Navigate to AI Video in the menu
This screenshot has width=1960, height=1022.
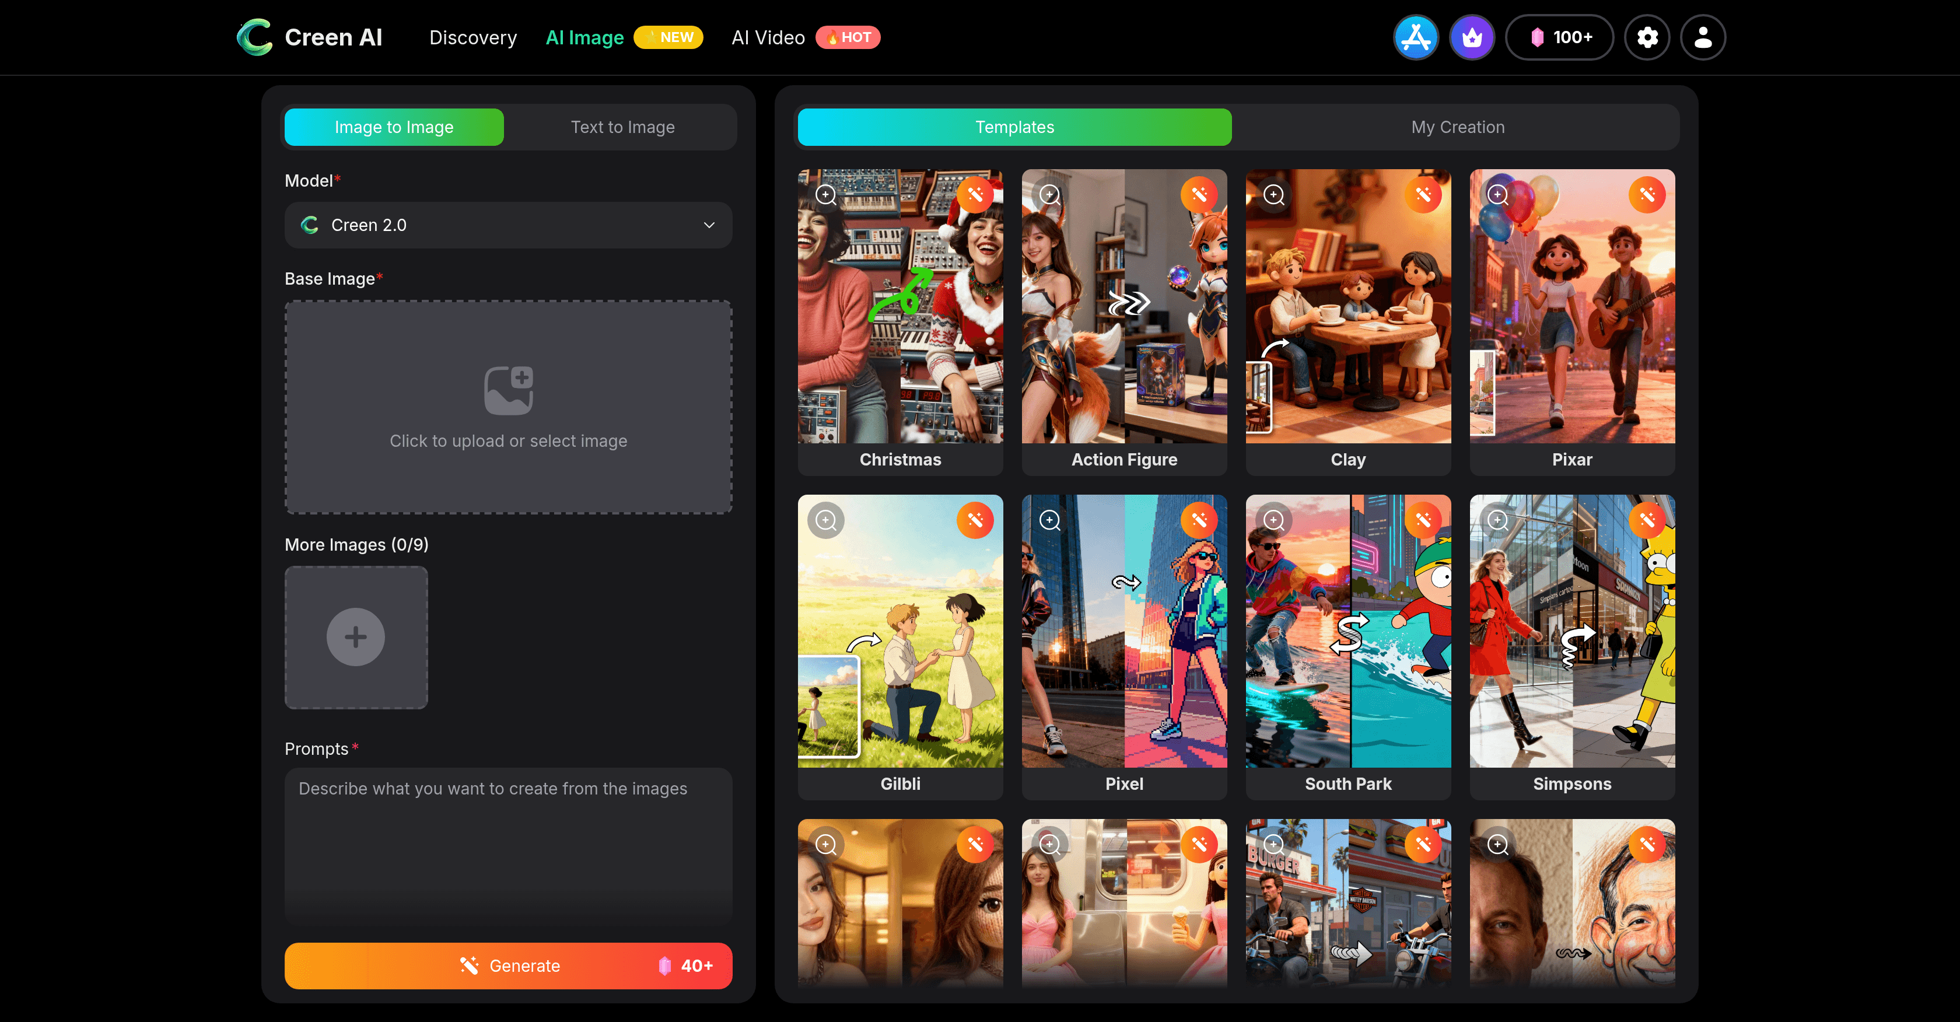tap(767, 37)
